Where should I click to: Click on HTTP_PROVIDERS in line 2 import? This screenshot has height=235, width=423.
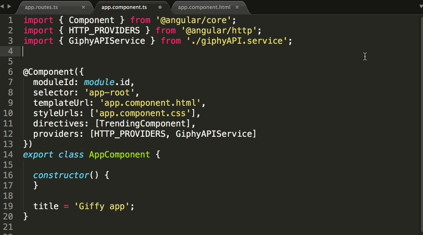[x=104, y=31]
